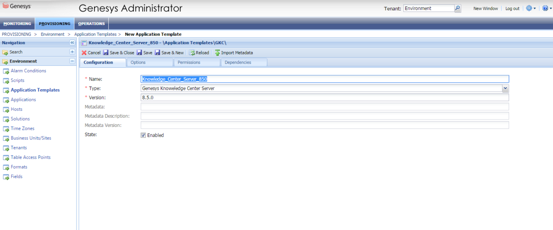Click the Applications folder icon
This screenshot has width=553, height=230.
pos(6,100)
